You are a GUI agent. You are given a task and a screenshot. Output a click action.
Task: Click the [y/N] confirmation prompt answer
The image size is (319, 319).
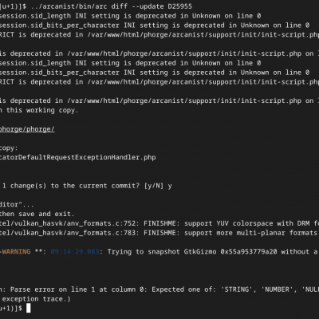pos(154,186)
